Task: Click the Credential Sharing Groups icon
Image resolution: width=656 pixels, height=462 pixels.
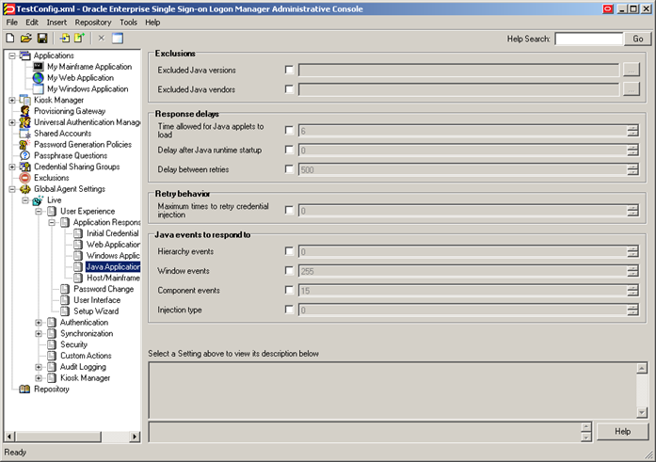Action: pyautogui.click(x=25, y=167)
